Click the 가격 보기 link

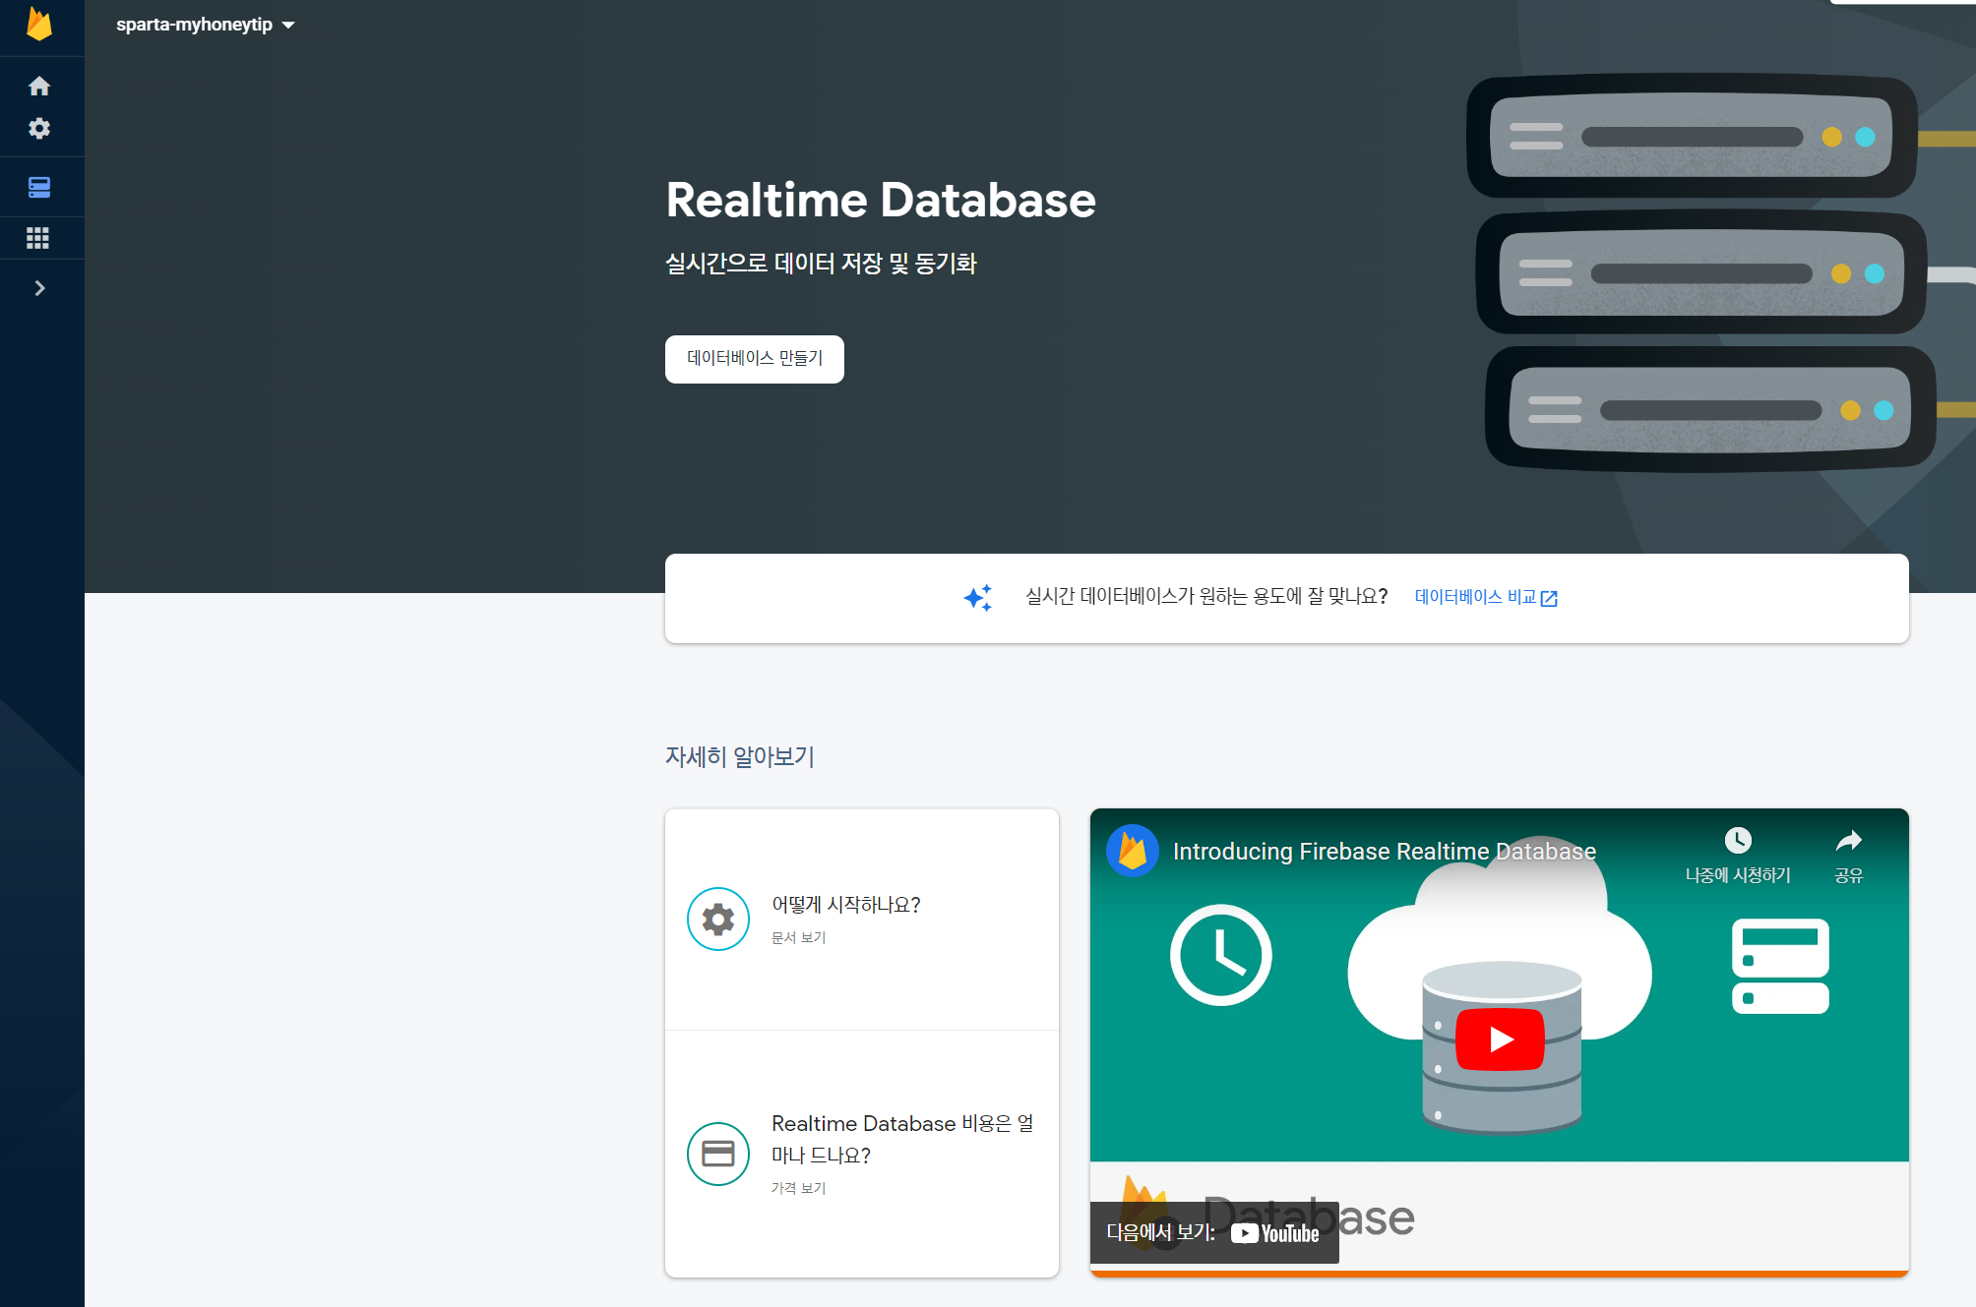[x=799, y=1188]
